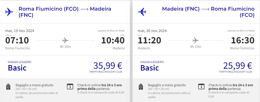Click the Madeira (FNC) → Roma Fiumicino route title
The height and width of the screenshot is (102, 260).
(x=208, y=12)
